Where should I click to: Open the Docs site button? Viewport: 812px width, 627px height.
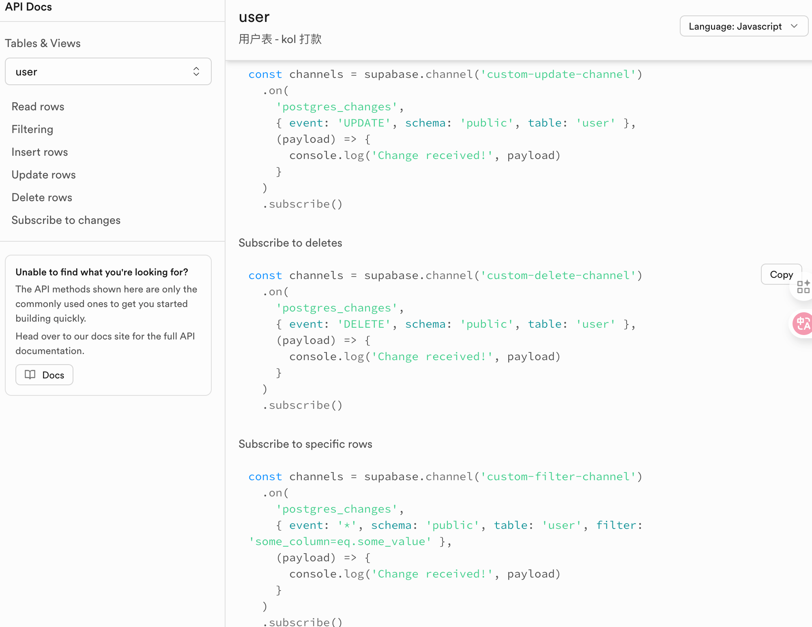point(44,375)
